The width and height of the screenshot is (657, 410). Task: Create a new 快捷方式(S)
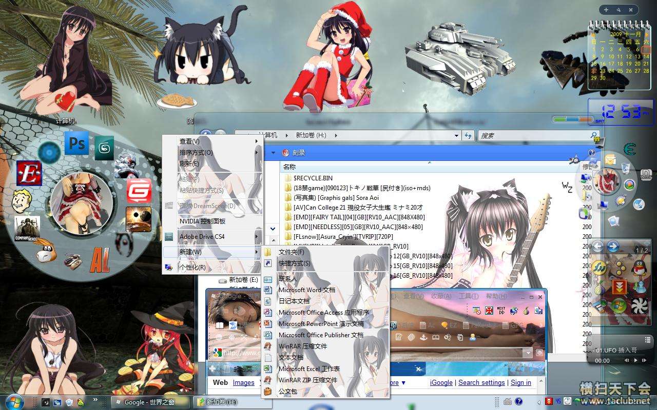coord(325,263)
